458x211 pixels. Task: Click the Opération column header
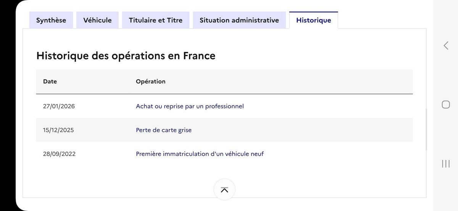coord(151,82)
